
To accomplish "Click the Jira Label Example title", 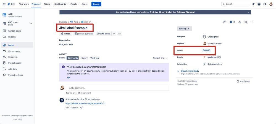I will (73, 28).
